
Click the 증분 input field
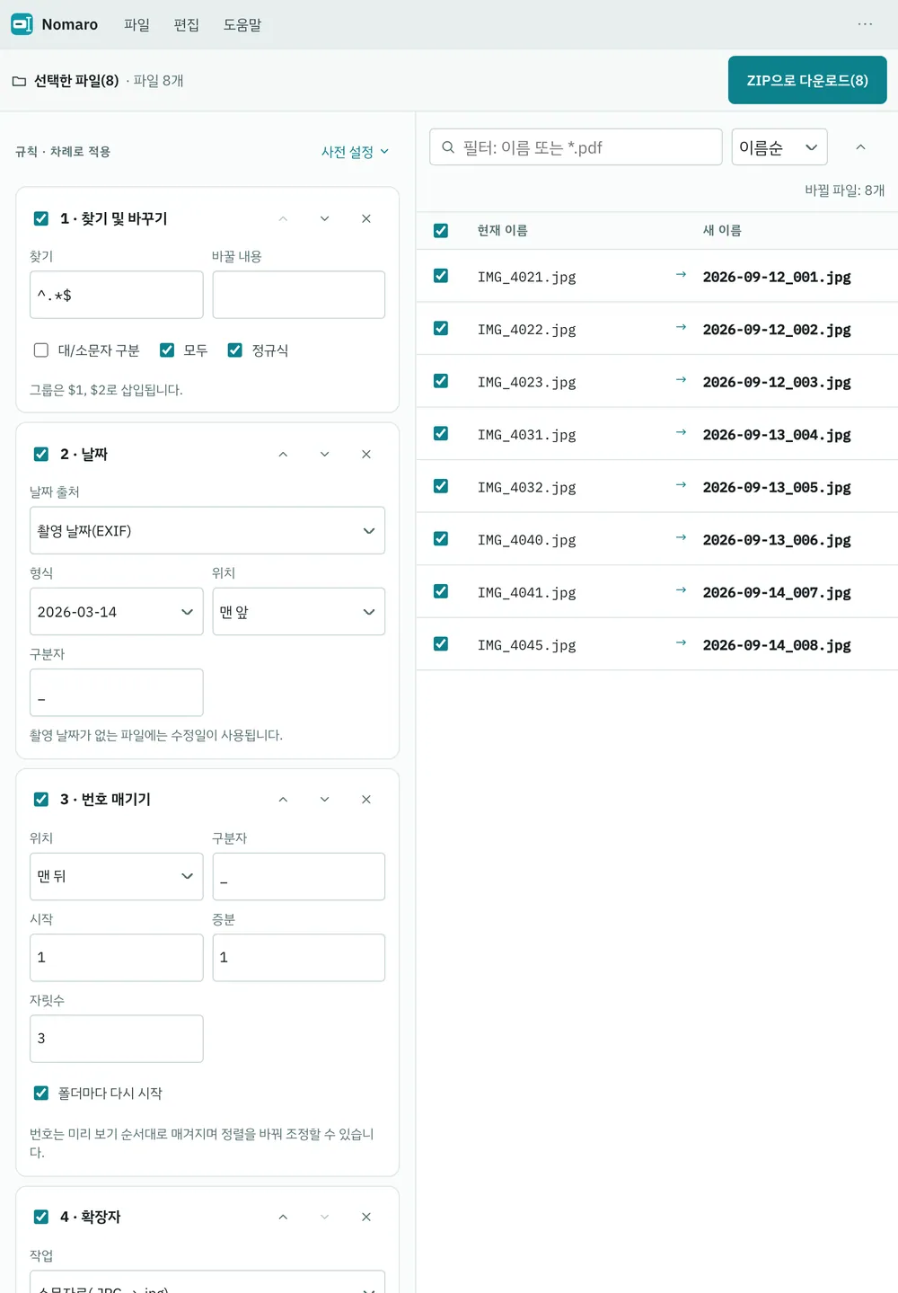pyautogui.click(x=299, y=957)
